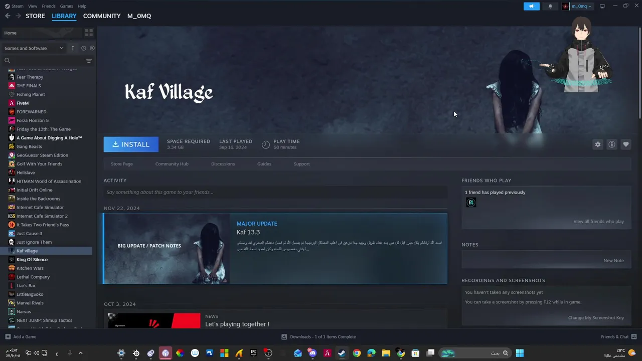Open advanced library filter options
This screenshot has height=361, width=642.
(x=89, y=61)
